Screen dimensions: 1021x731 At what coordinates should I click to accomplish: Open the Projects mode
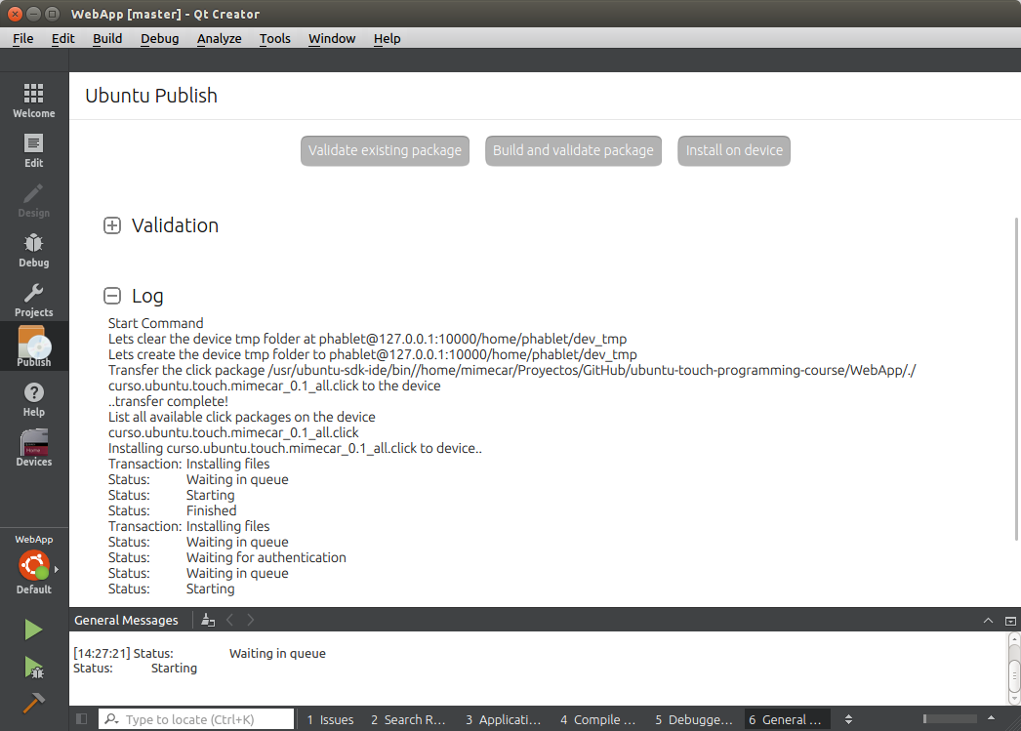pyautogui.click(x=34, y=300)
